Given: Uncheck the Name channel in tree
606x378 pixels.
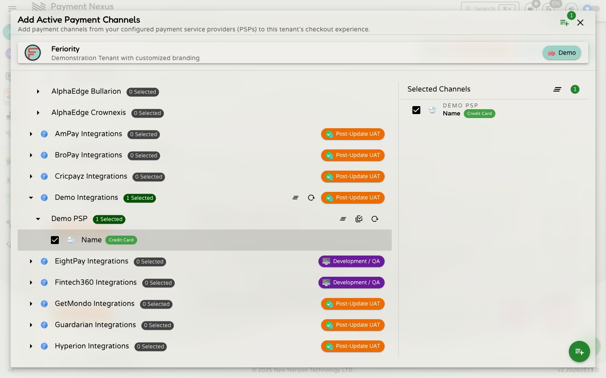Looking at the screenshot, I should 55,240.
